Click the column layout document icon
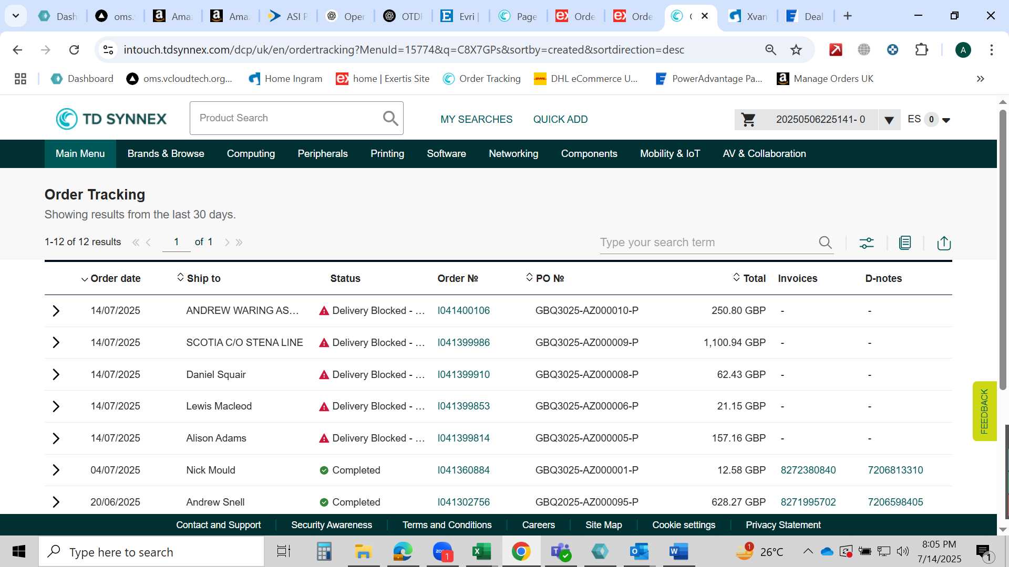 click(x=905, y=243)
